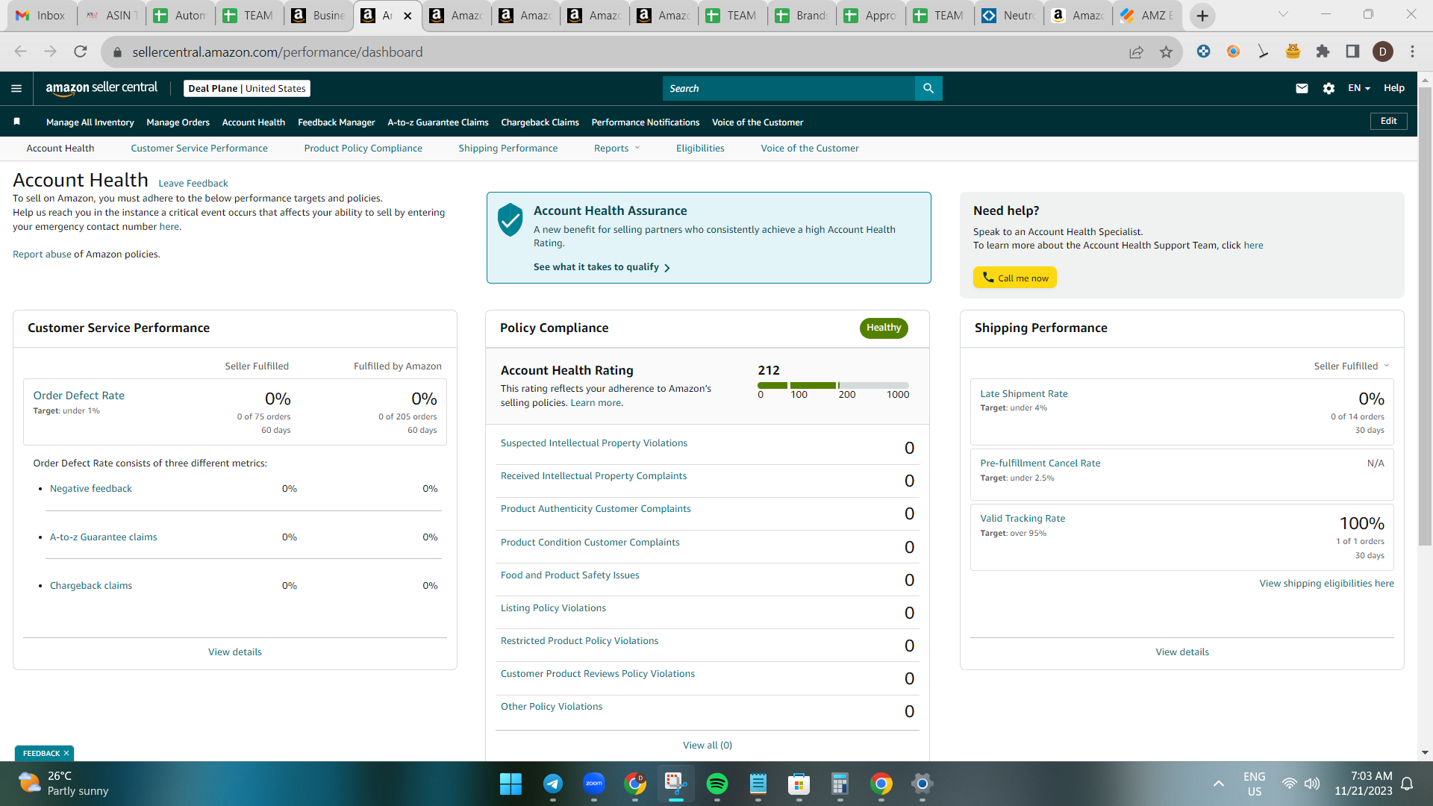Open the messages envelope icon
The width and height of the screenshot is (1433, 806).
(x=1302, y=88)
